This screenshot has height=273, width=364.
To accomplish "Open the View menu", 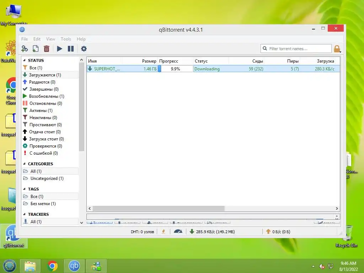I will (50, 39).
